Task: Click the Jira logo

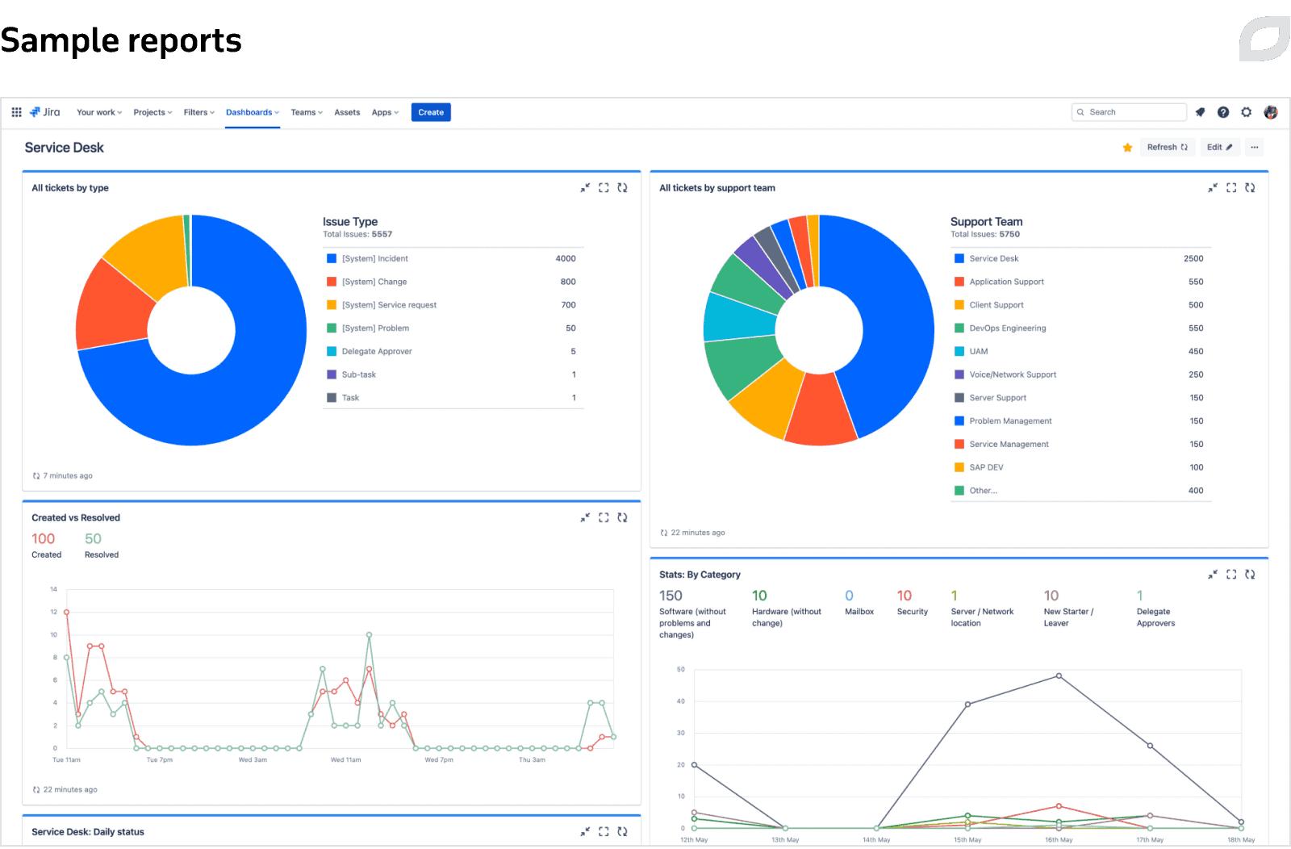Action: (44, 112)
